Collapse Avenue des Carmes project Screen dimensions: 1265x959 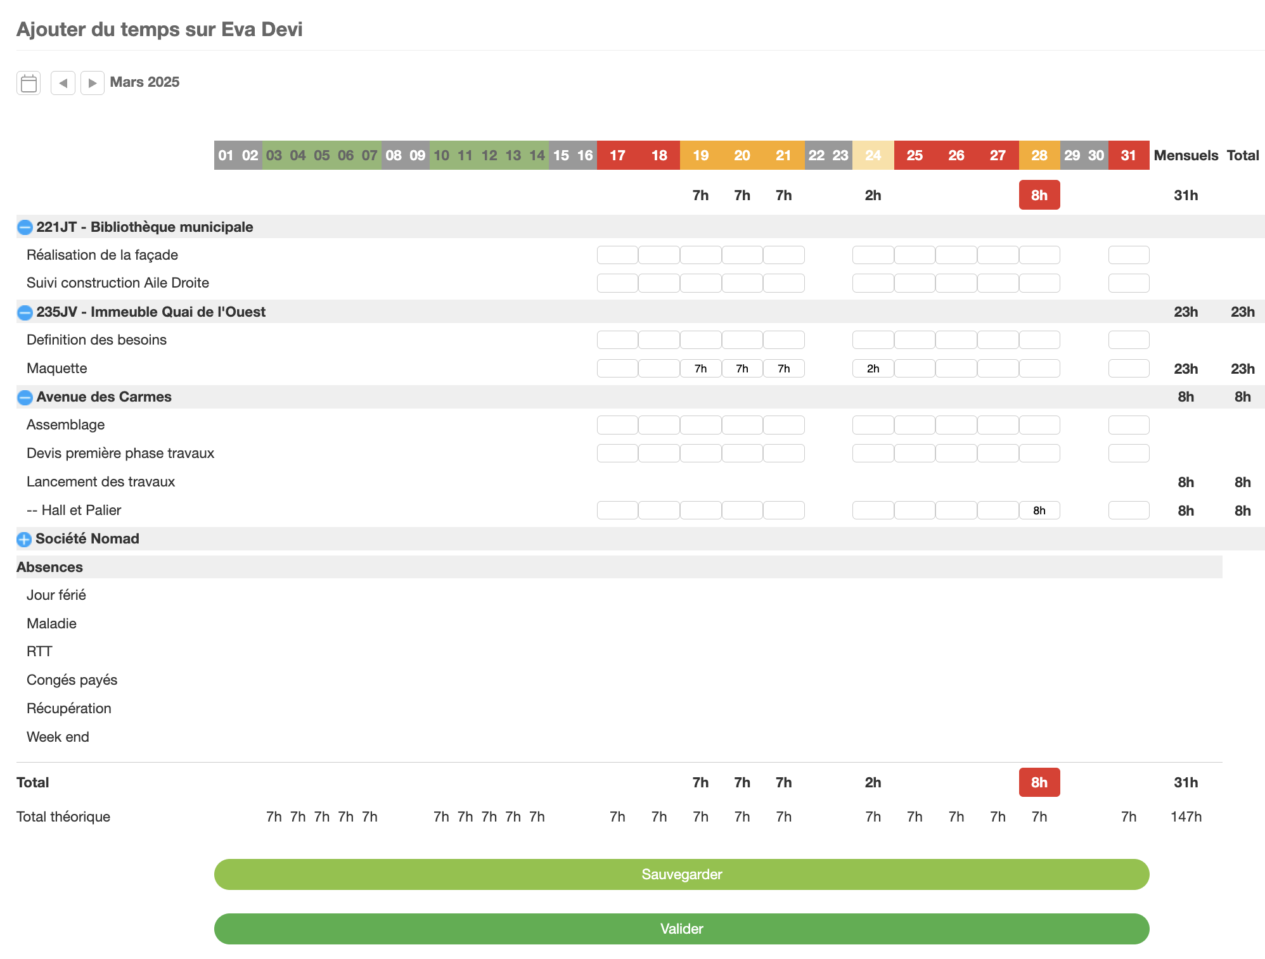tap(25, 397)
